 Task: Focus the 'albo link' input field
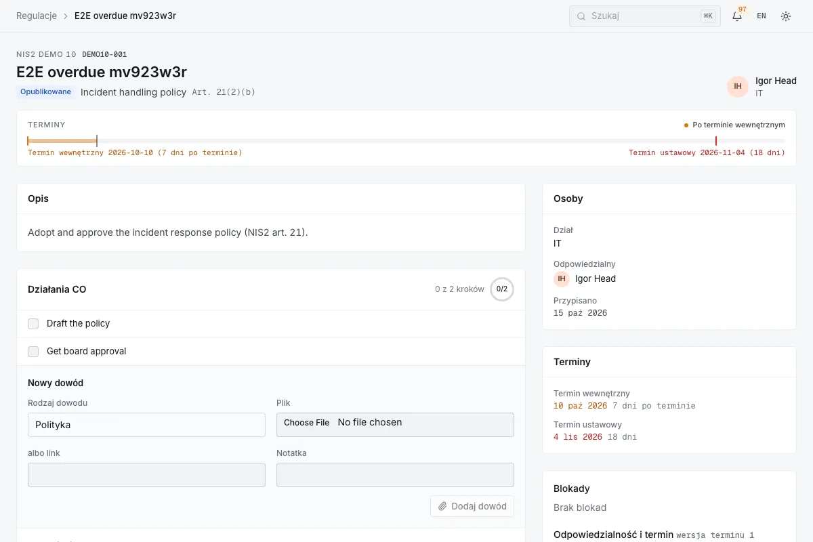pos(146,475)
